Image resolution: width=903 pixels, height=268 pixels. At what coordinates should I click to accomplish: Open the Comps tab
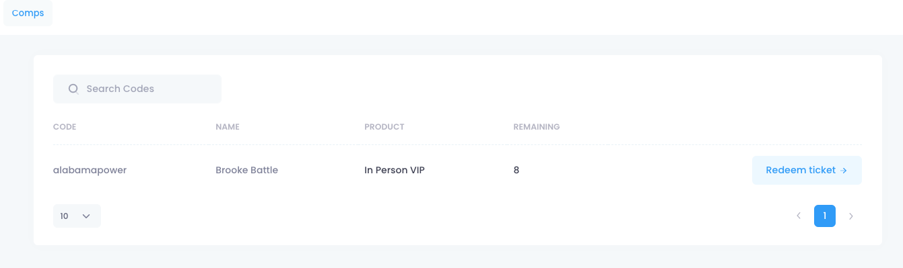tap(28, 13)
